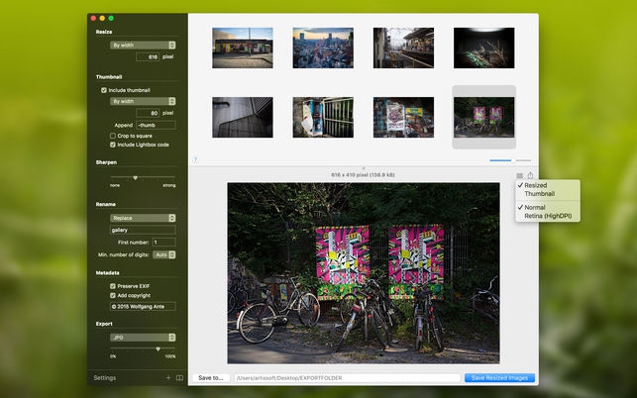
Task: Click the plus icon next to Settings
Action: 167,378
